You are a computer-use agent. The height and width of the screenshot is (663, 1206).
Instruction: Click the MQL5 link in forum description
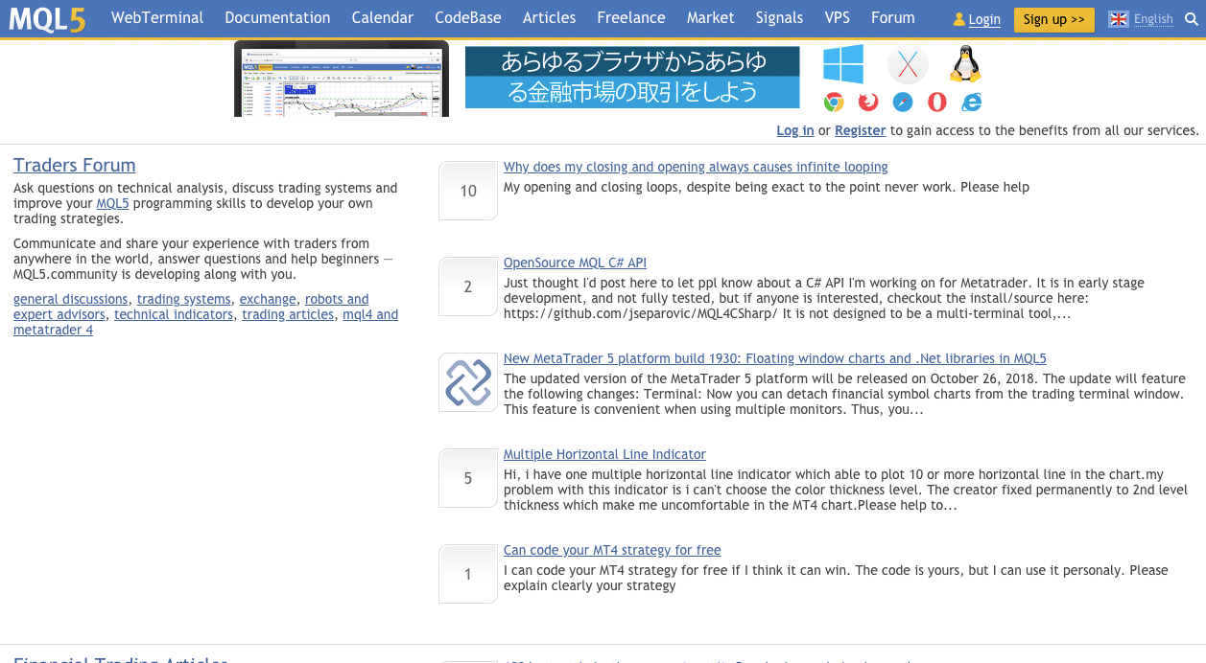[113, 203]
